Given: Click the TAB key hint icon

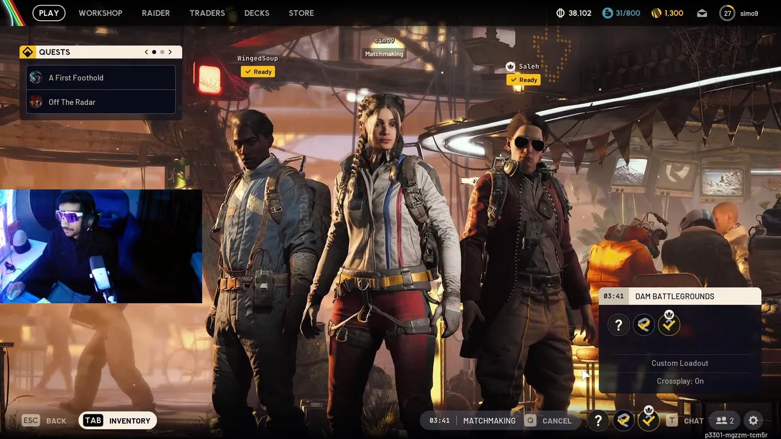Looking at the screenshot, I should tap(93, 421).
